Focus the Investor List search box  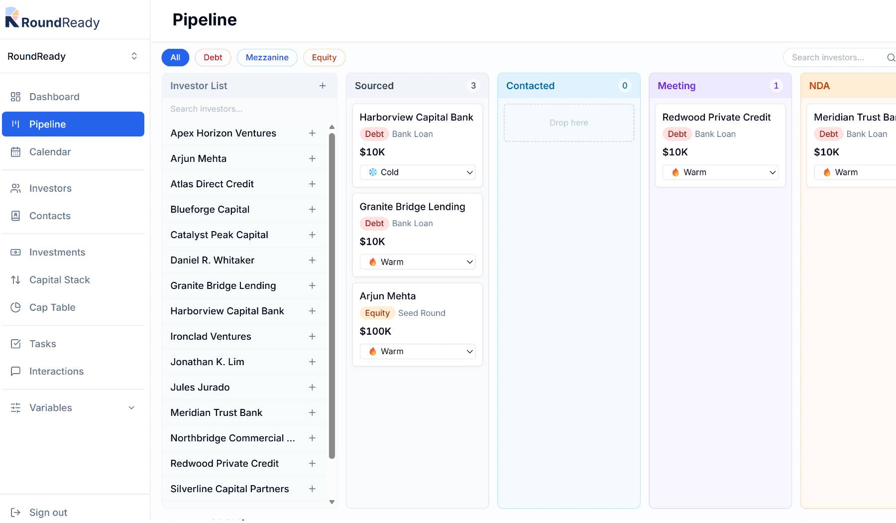[249, 109]
